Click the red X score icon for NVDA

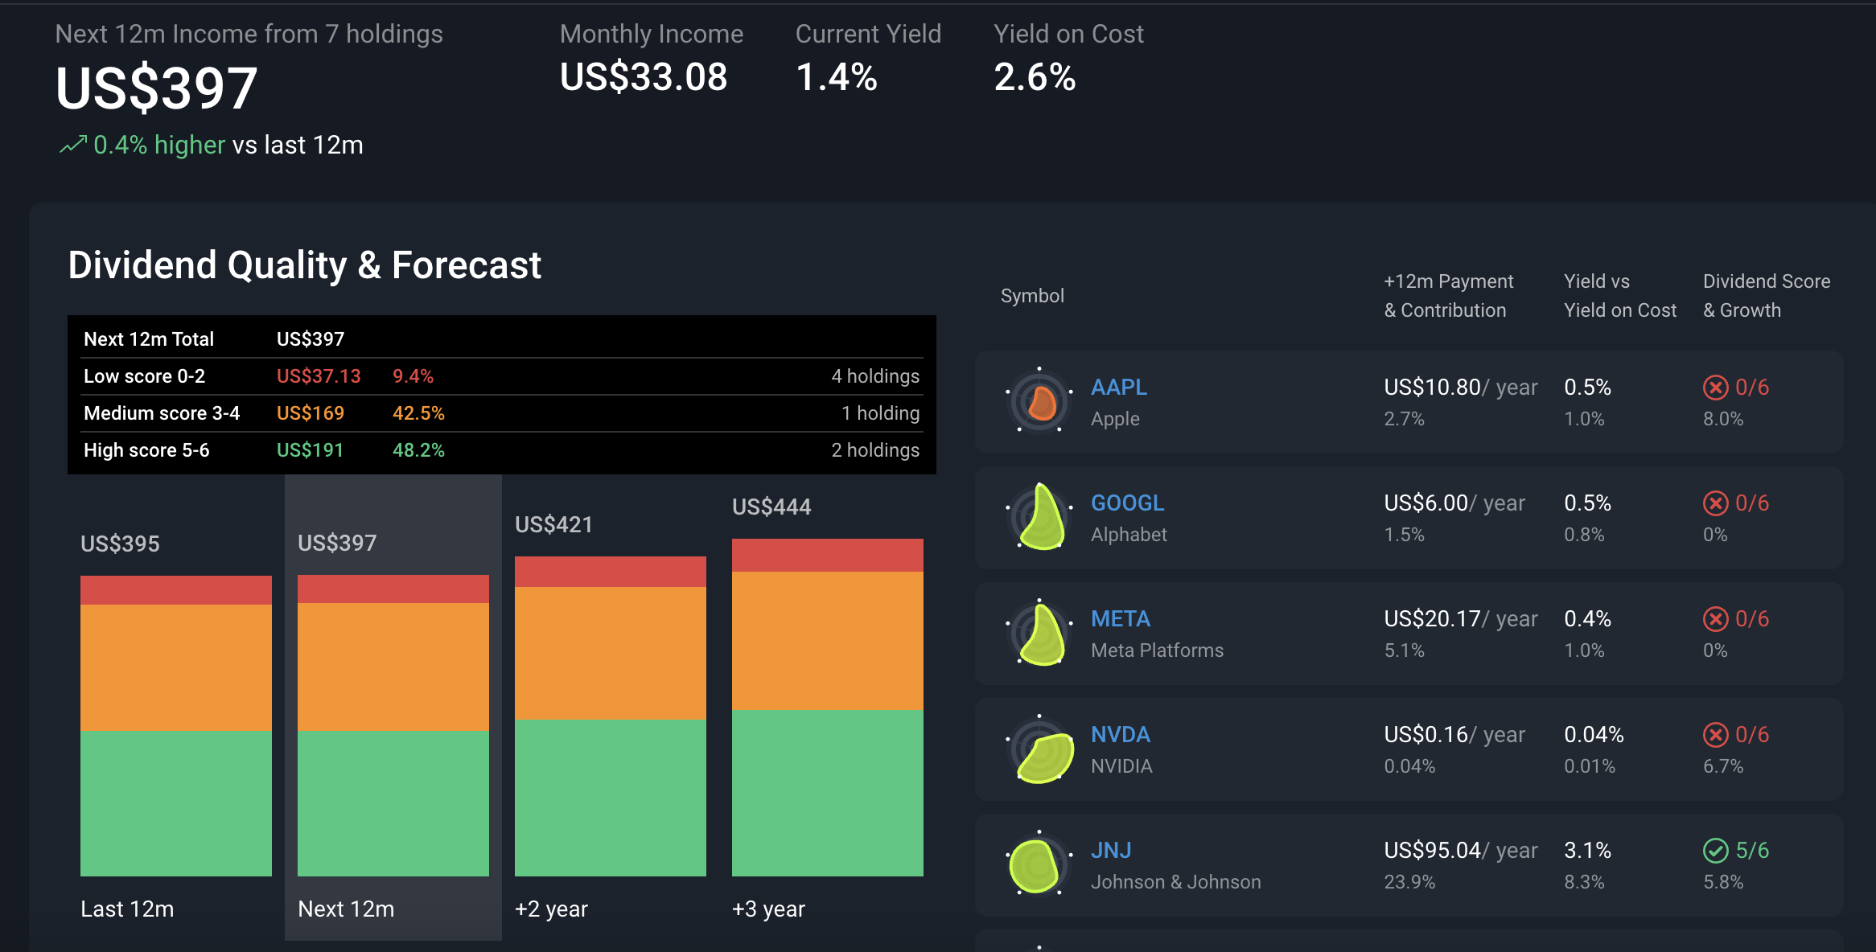(1715, 735)
